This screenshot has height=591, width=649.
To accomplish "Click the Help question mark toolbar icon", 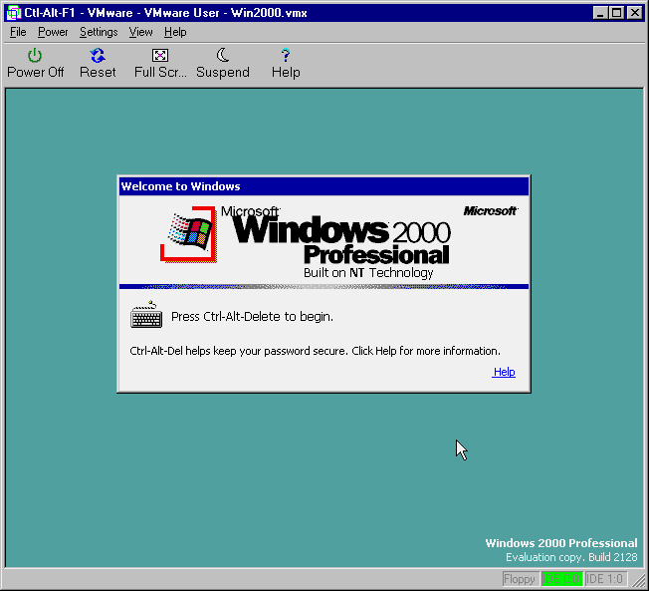I will point(286,56).
